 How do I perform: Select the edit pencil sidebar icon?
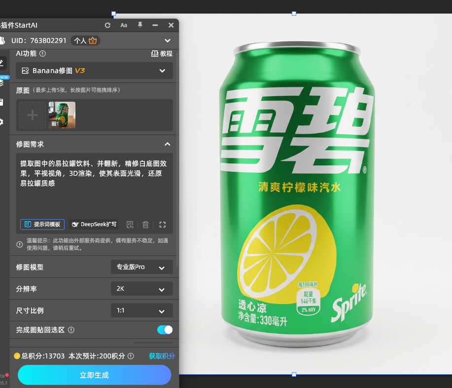click(x=2, y=63)
